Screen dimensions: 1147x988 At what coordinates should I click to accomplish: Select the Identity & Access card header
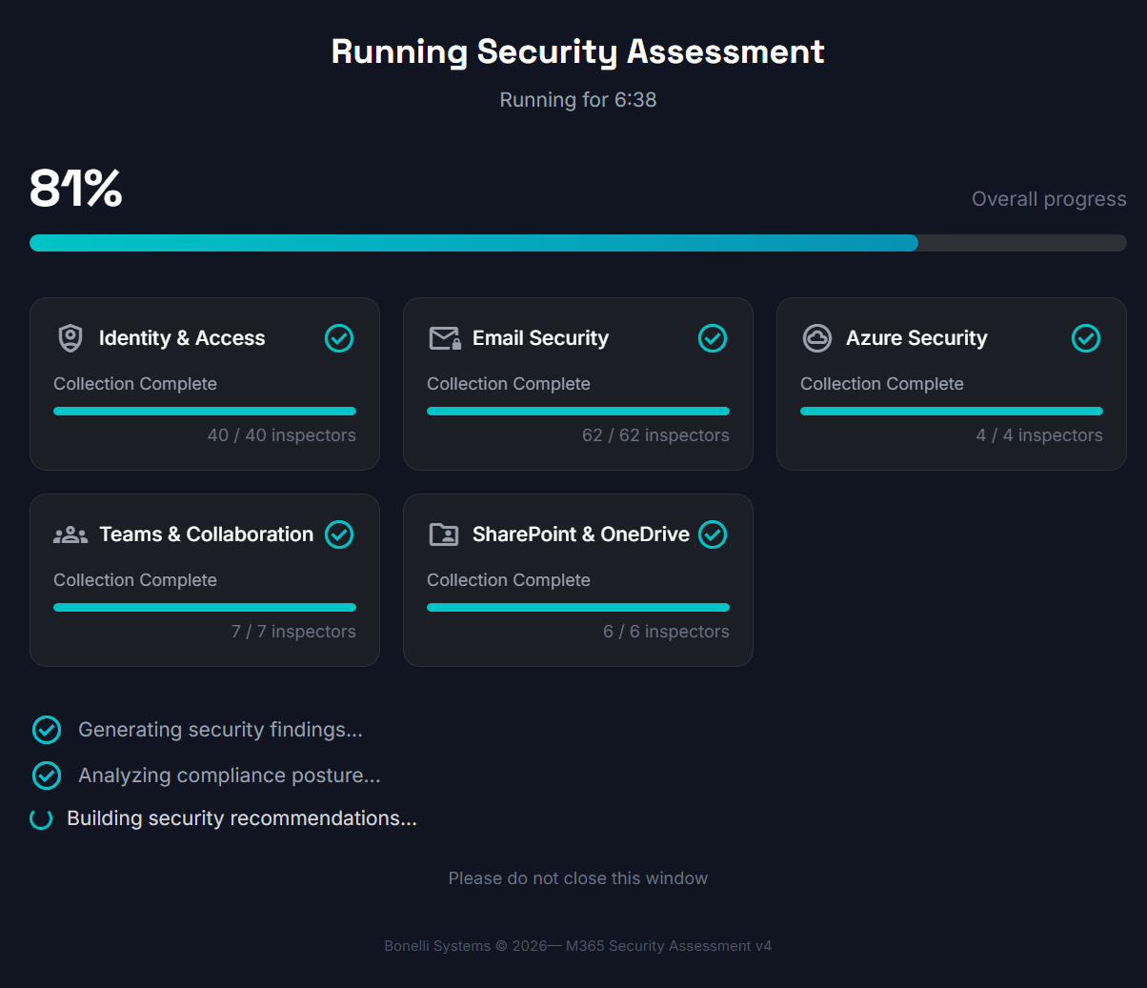tap(182, 338)
